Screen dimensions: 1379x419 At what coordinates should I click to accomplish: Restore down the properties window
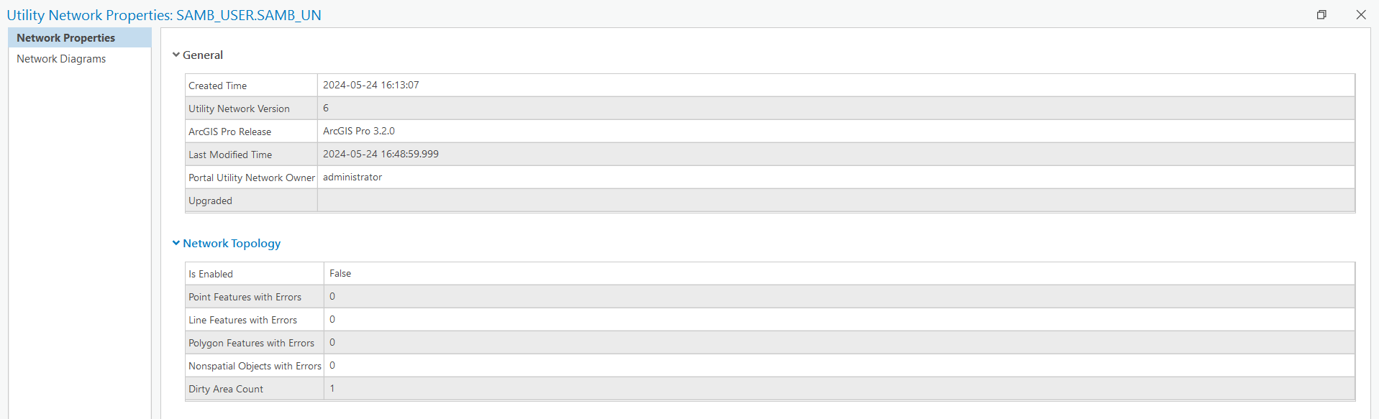click(1321, 14)
